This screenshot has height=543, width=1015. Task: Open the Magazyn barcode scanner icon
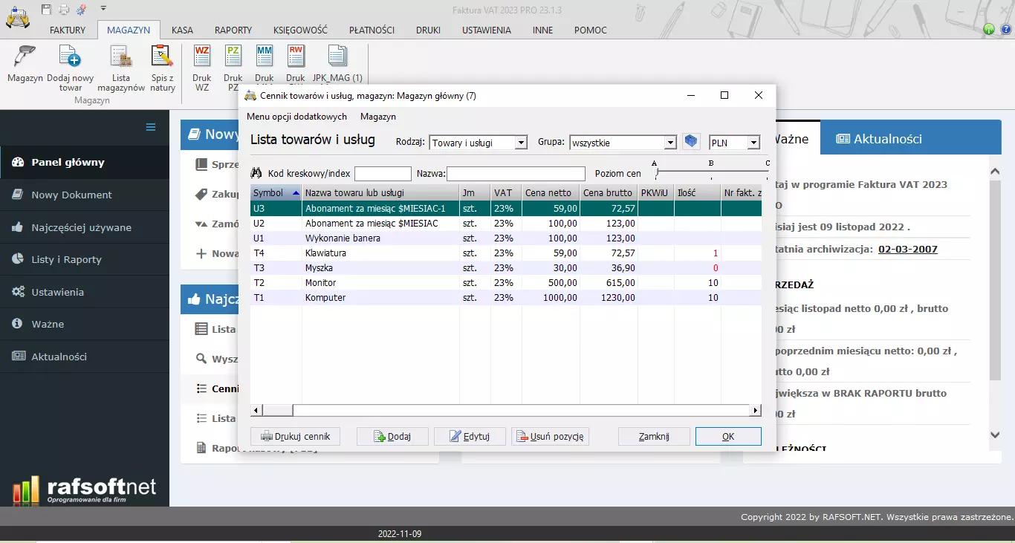point(25,57)
